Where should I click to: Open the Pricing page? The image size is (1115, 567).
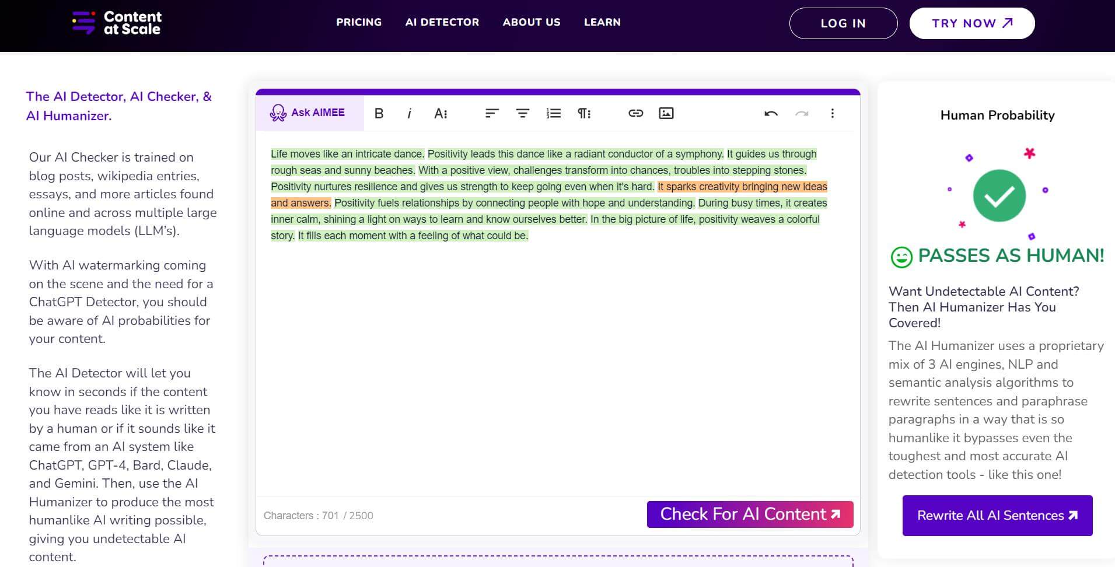(359, 22)
